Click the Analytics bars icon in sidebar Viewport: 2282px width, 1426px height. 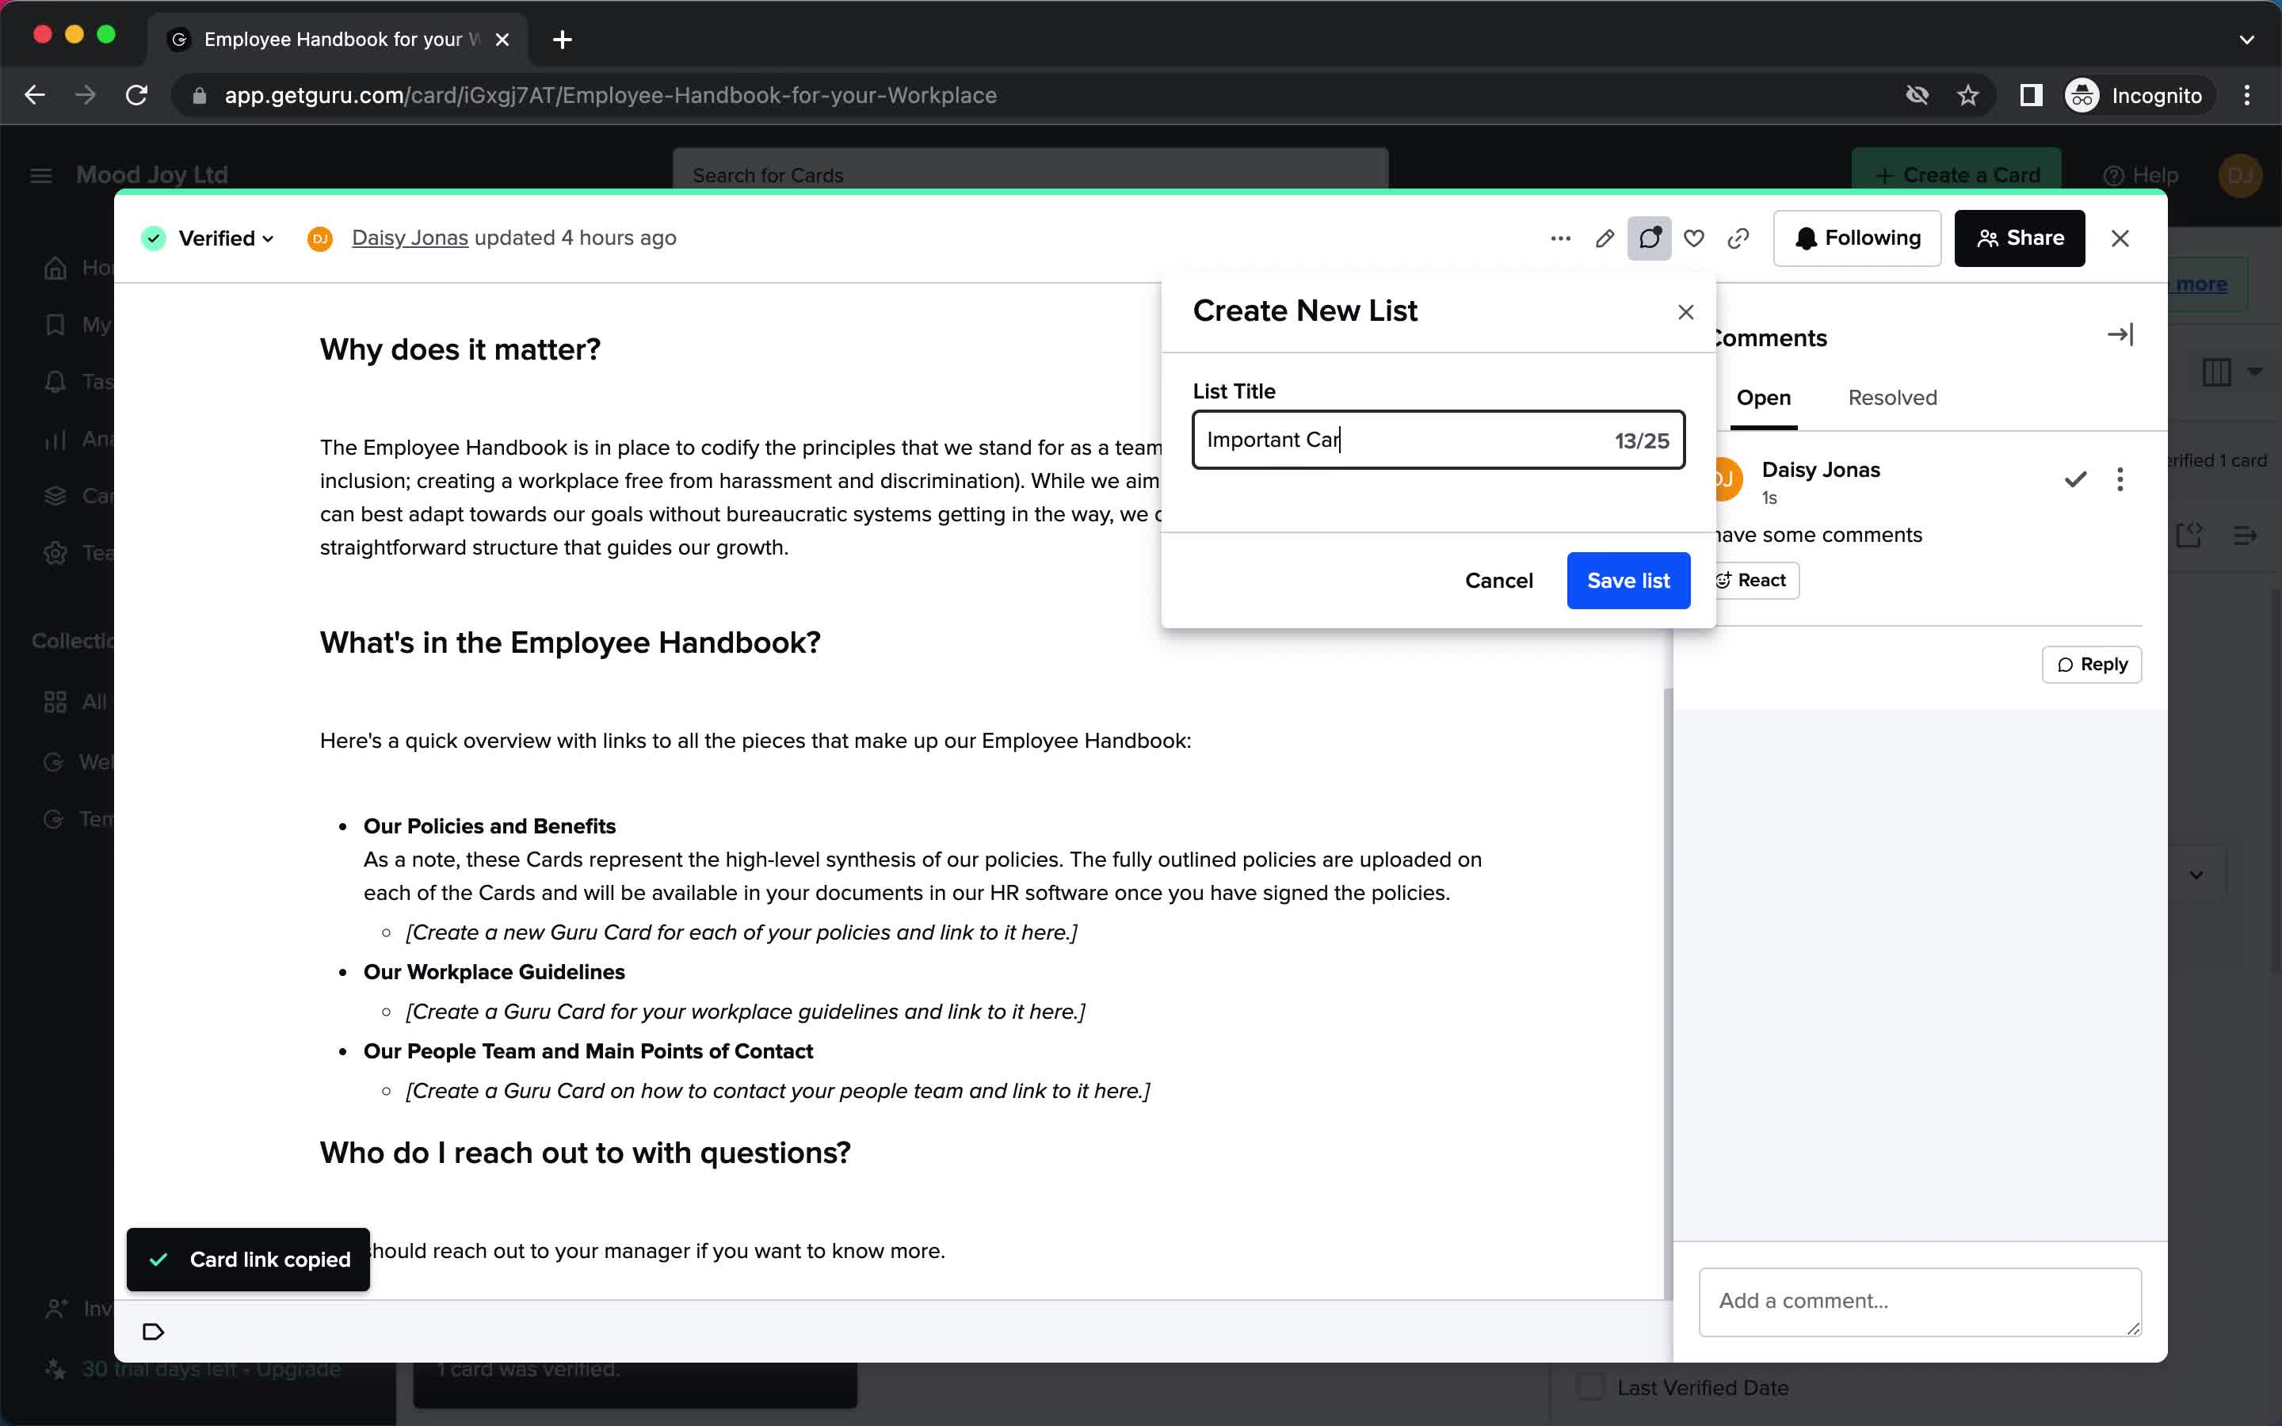pyautogui.click(x=55, y=440)
